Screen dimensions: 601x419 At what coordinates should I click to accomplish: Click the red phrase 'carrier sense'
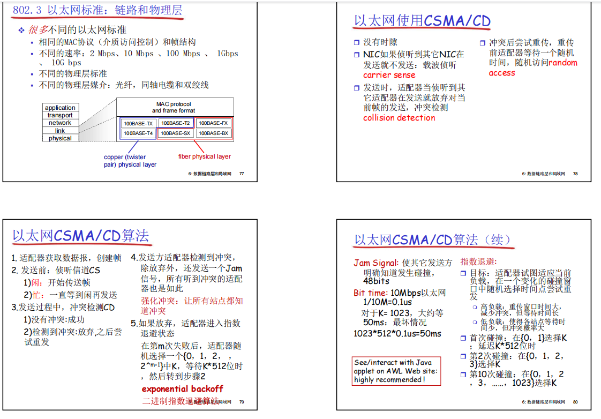point(389,75)
